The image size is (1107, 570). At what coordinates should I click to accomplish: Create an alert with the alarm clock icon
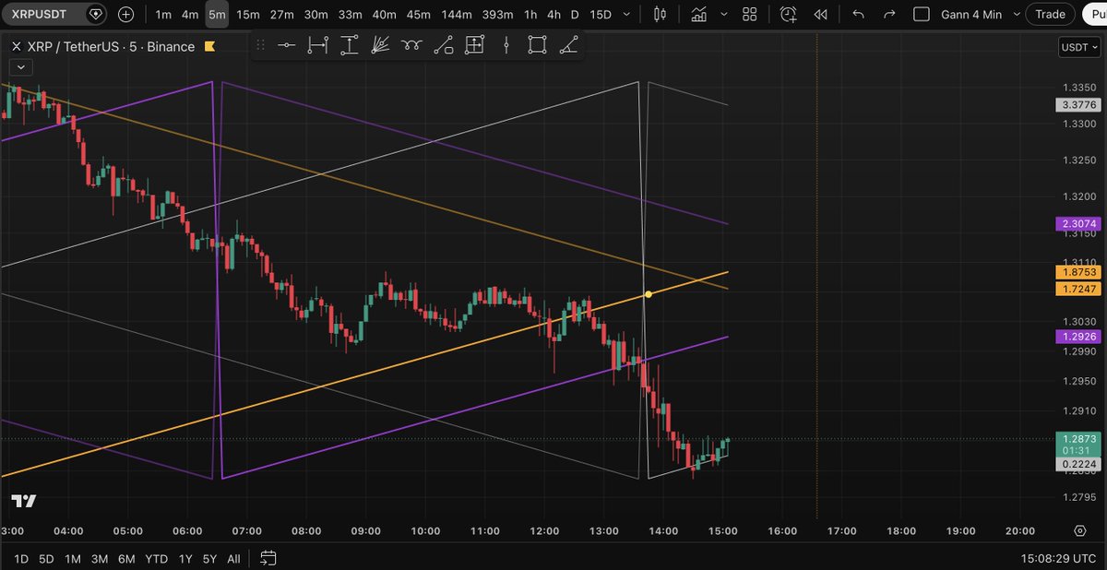[x=789, y=14]
